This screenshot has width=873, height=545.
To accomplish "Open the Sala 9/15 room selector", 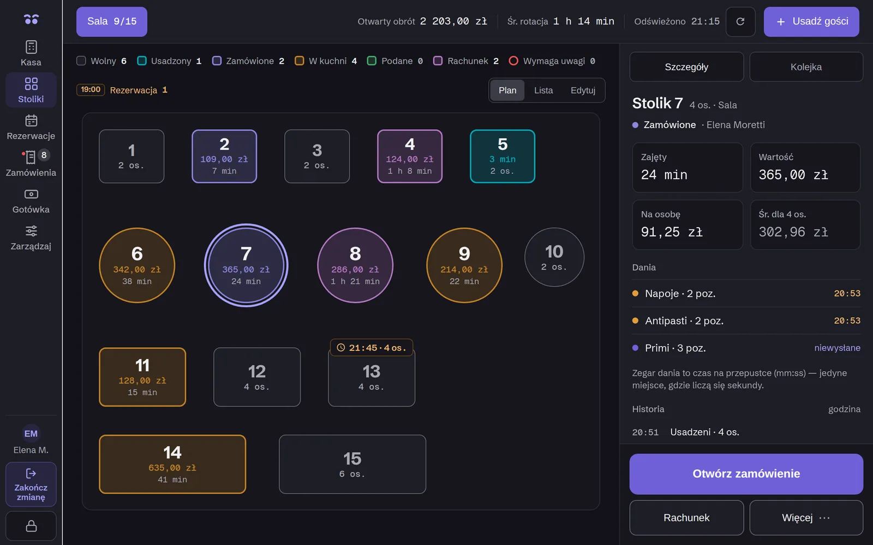I will click(x=112, y=22).
